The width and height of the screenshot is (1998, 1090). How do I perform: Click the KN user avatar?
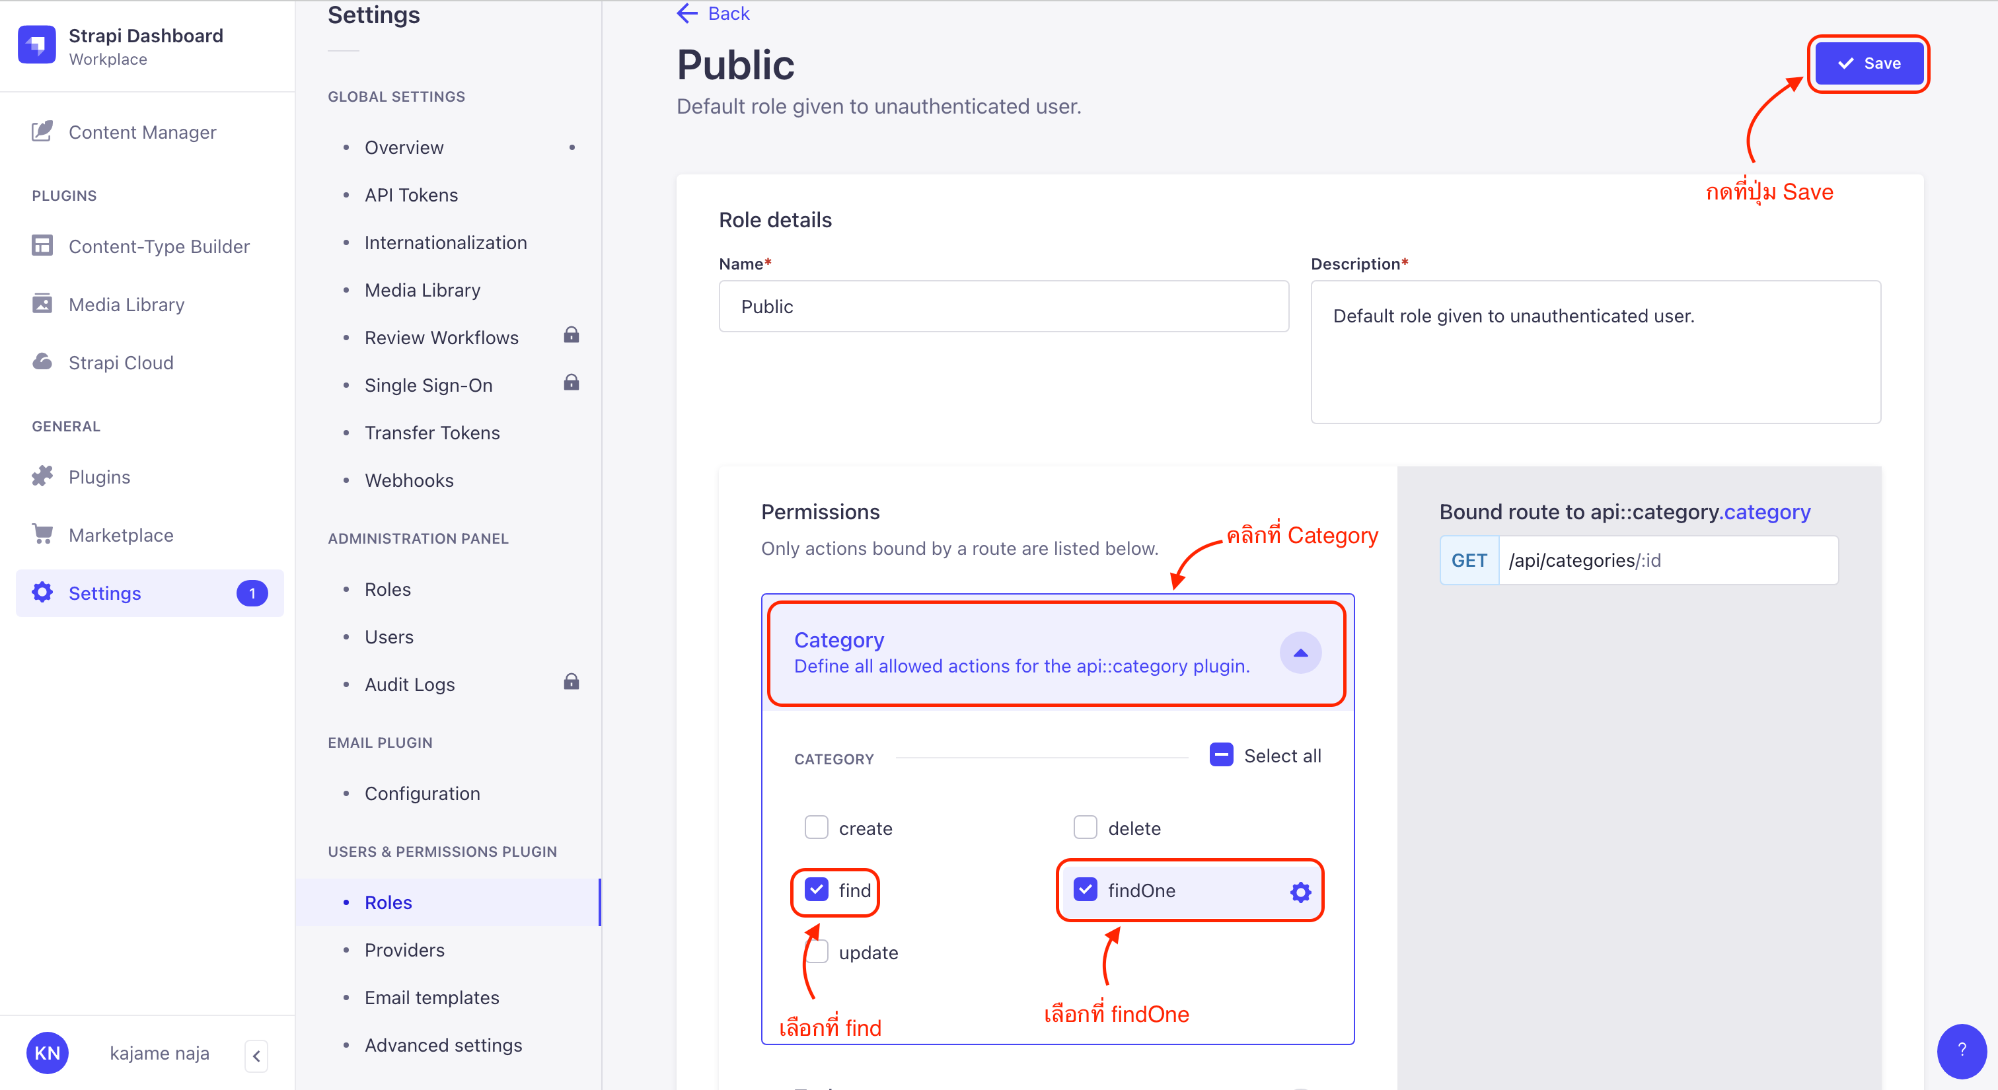[48, 1053]
